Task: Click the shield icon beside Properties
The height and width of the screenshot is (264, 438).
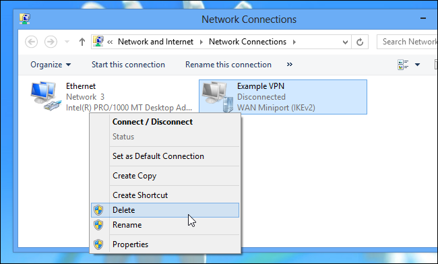Action: (x=98, y=244)
